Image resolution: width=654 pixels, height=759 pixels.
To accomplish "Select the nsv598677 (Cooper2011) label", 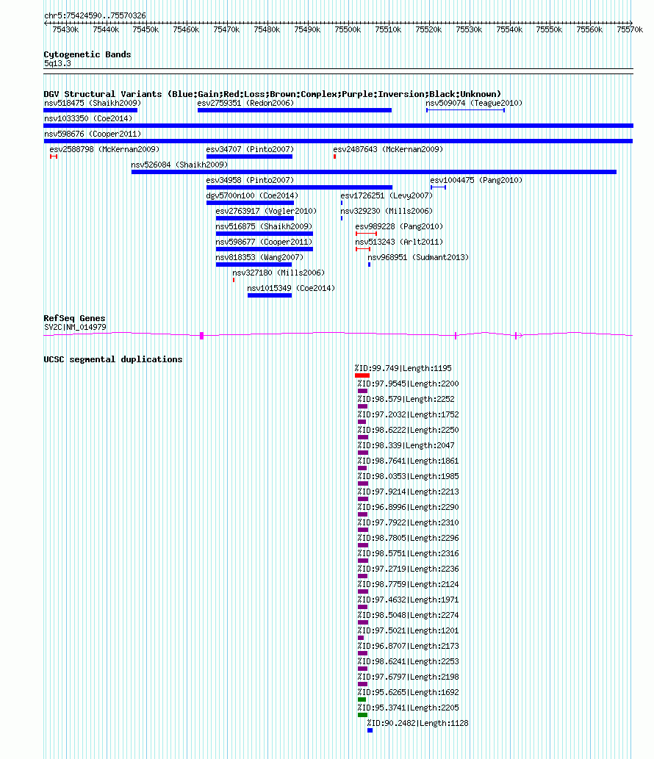I will click(x=264, y=242).
